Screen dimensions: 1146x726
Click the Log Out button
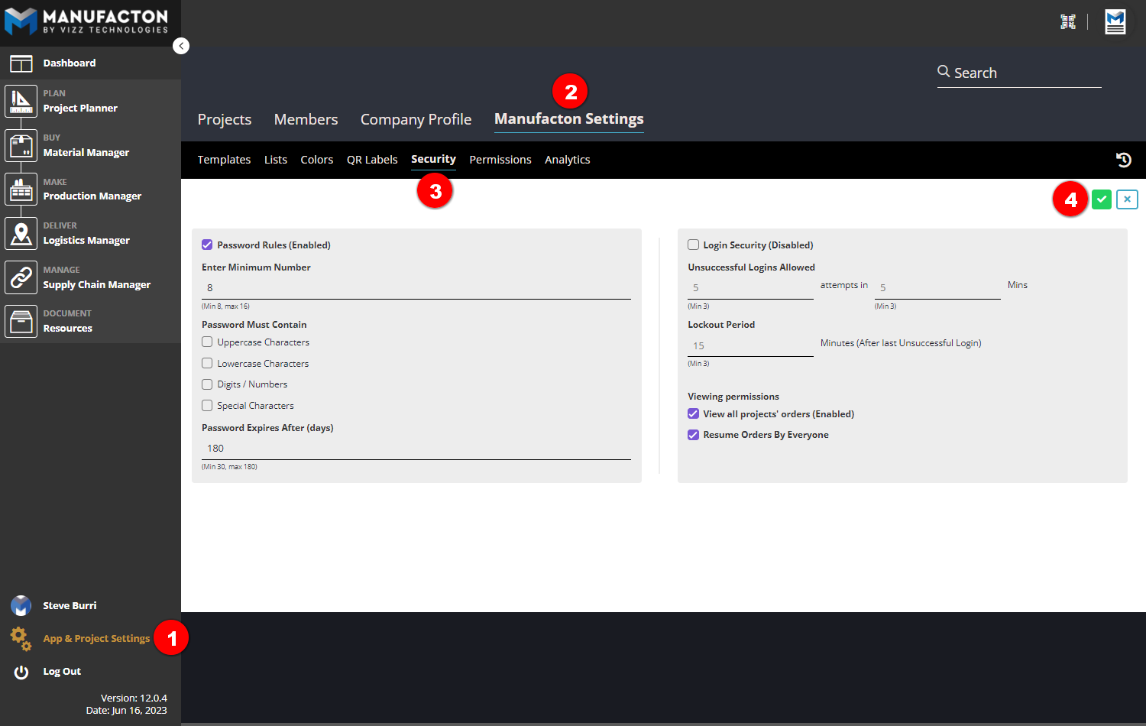pyautogui.click(x=61, y=672)
